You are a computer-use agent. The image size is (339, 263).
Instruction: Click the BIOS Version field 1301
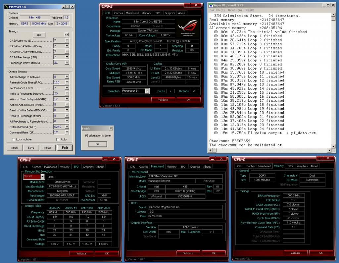185,212
